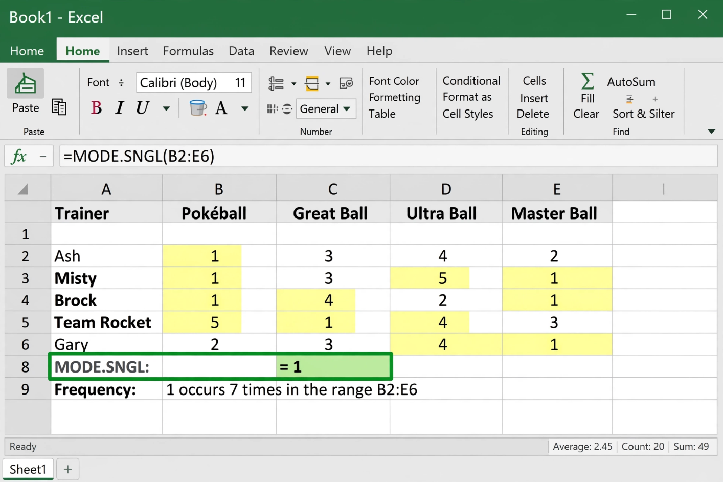
Task: Open the Review tab
Action: tap(289, 51)
